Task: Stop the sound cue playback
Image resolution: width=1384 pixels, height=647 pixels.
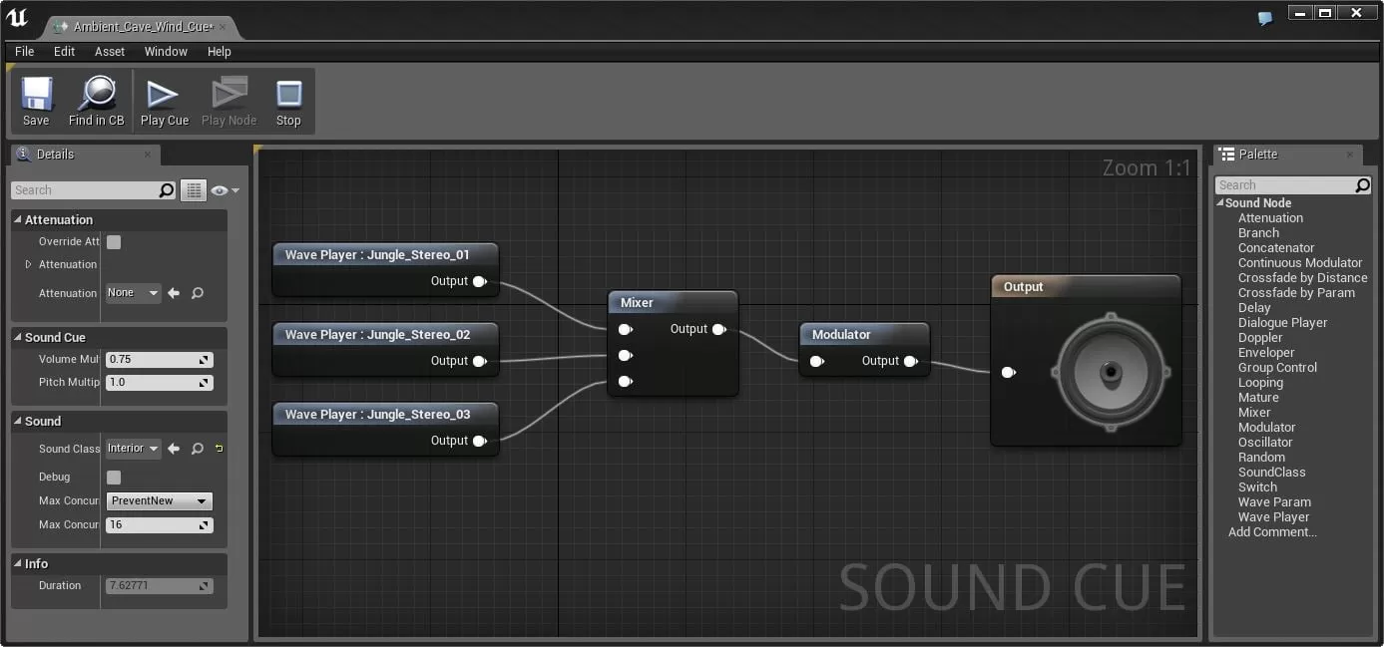Action: click(x=288, y=100)
